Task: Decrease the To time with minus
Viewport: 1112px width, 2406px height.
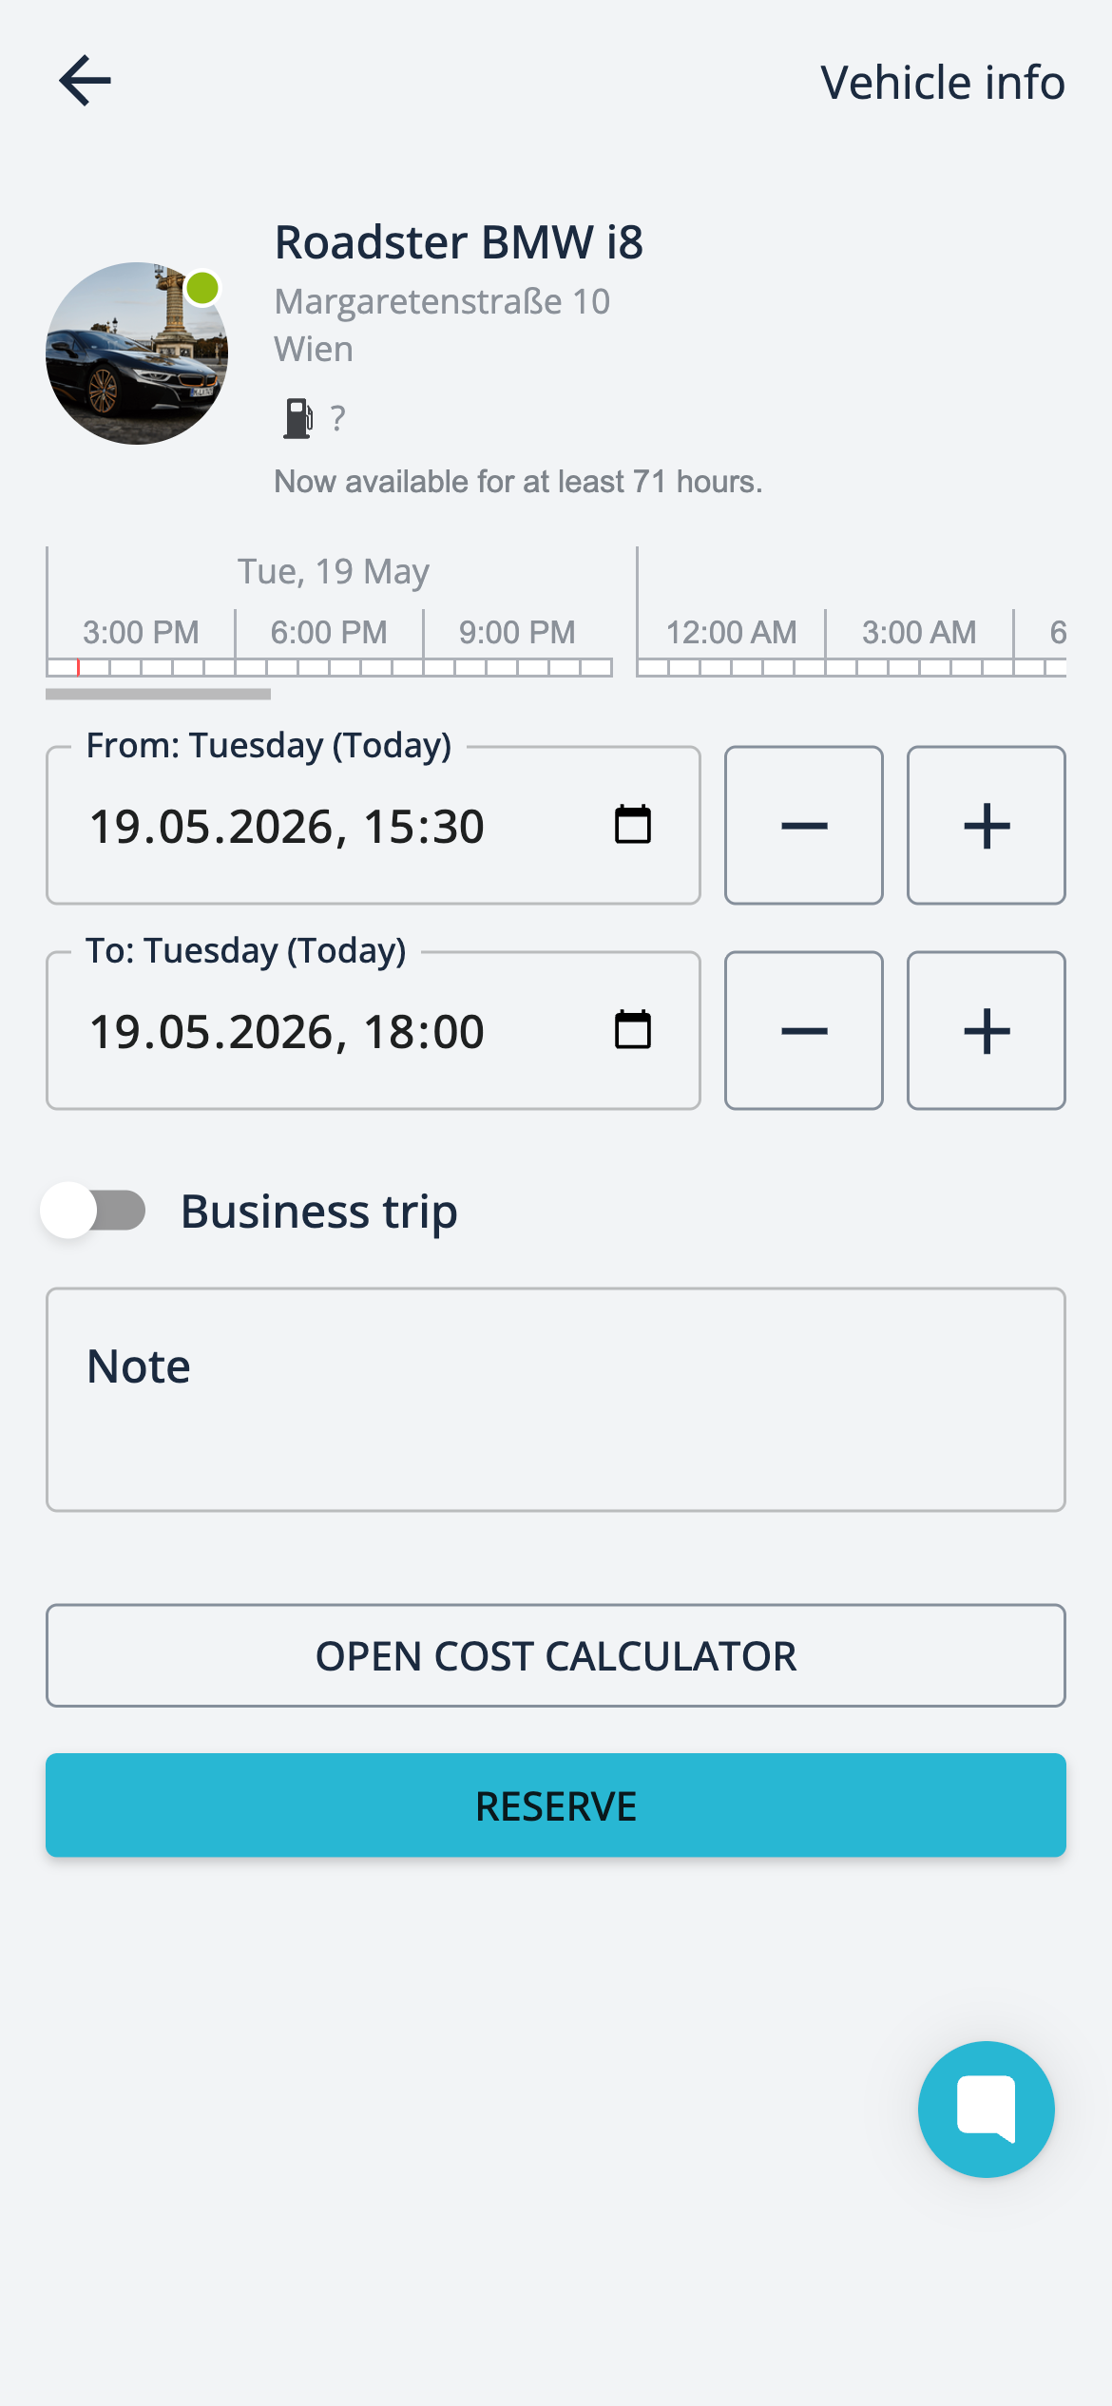Action: 804,1030
